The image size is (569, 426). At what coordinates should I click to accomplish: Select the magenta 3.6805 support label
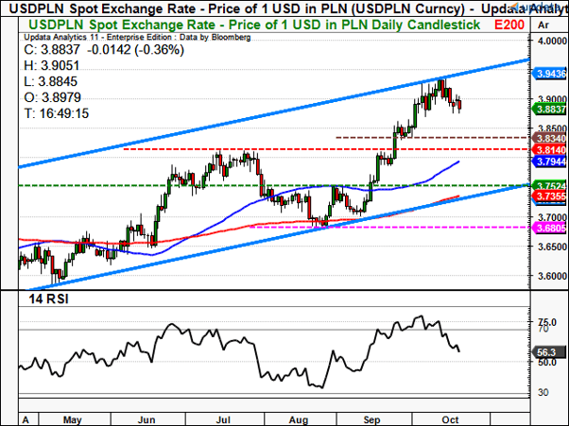[549, 228]
